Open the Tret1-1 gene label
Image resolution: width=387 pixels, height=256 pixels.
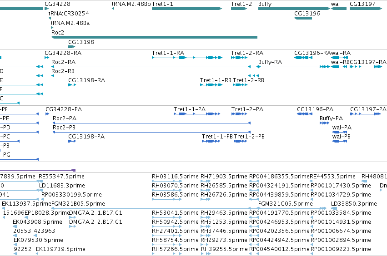pos(162,4)
